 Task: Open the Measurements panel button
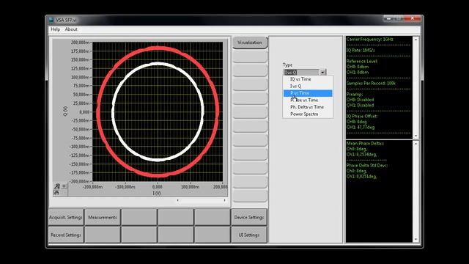point(103,217)
